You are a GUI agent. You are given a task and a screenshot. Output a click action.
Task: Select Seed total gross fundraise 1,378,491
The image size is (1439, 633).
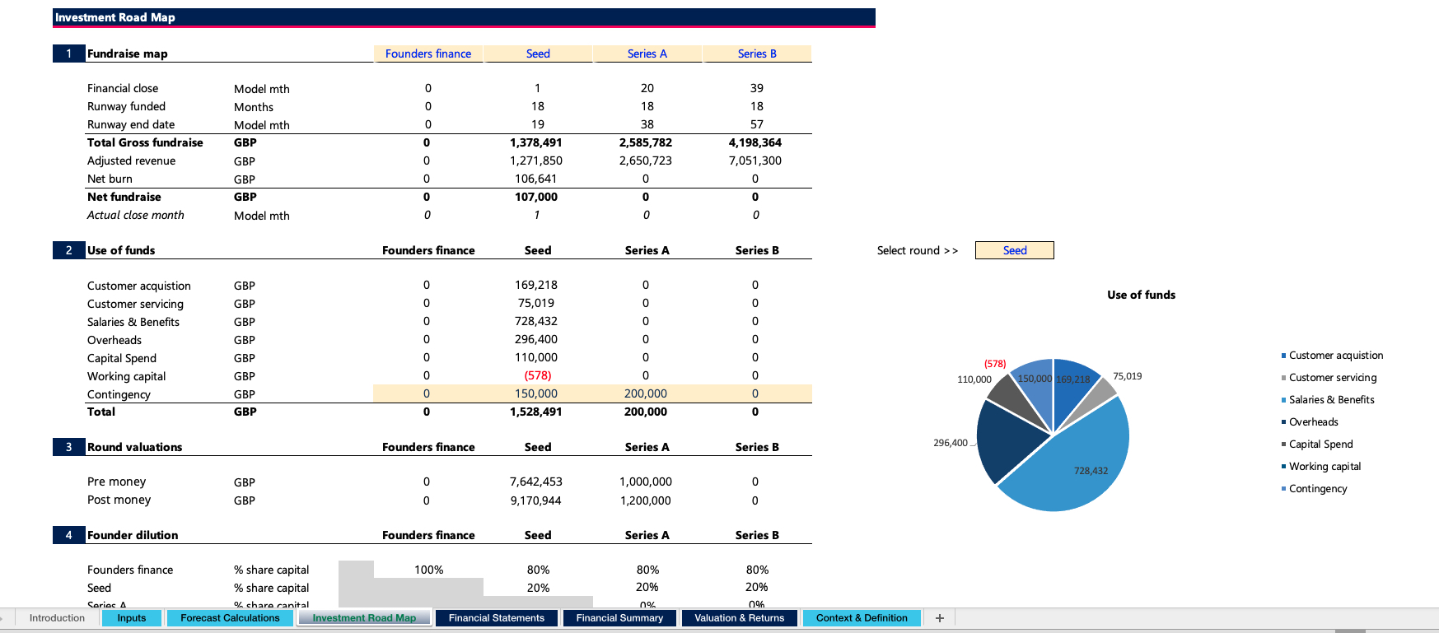536,142
